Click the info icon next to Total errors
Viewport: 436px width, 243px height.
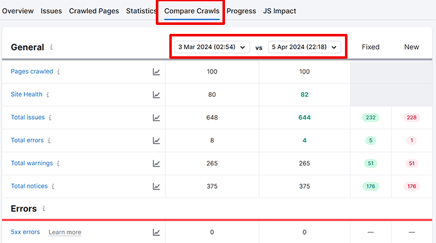(49, 141)
